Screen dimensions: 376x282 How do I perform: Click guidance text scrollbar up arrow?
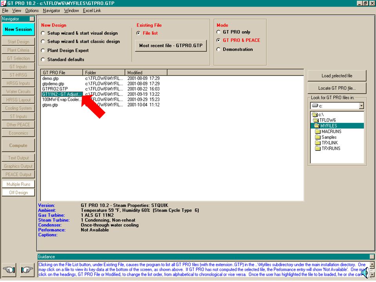coord(372,264)
